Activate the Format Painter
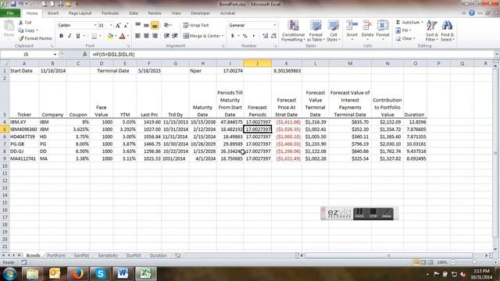 (x=35, y=38)
